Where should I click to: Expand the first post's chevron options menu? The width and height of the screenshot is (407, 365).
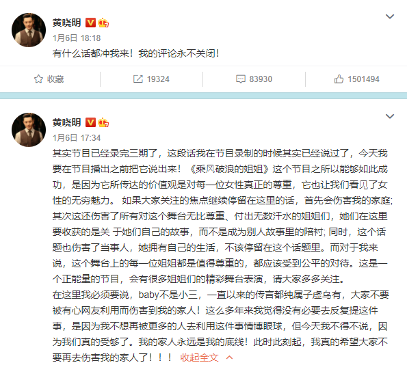(390, 16)
